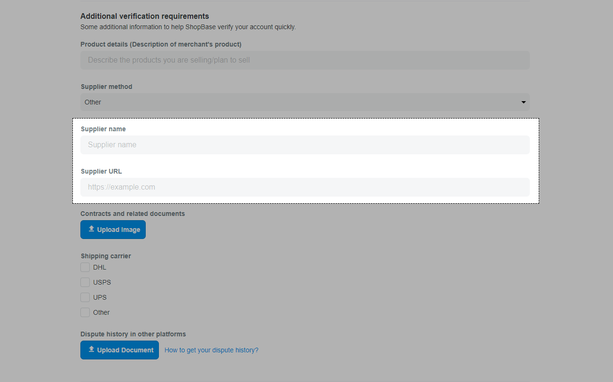Click the upload arrow icon on Upload Document

[x=92, y=350]
